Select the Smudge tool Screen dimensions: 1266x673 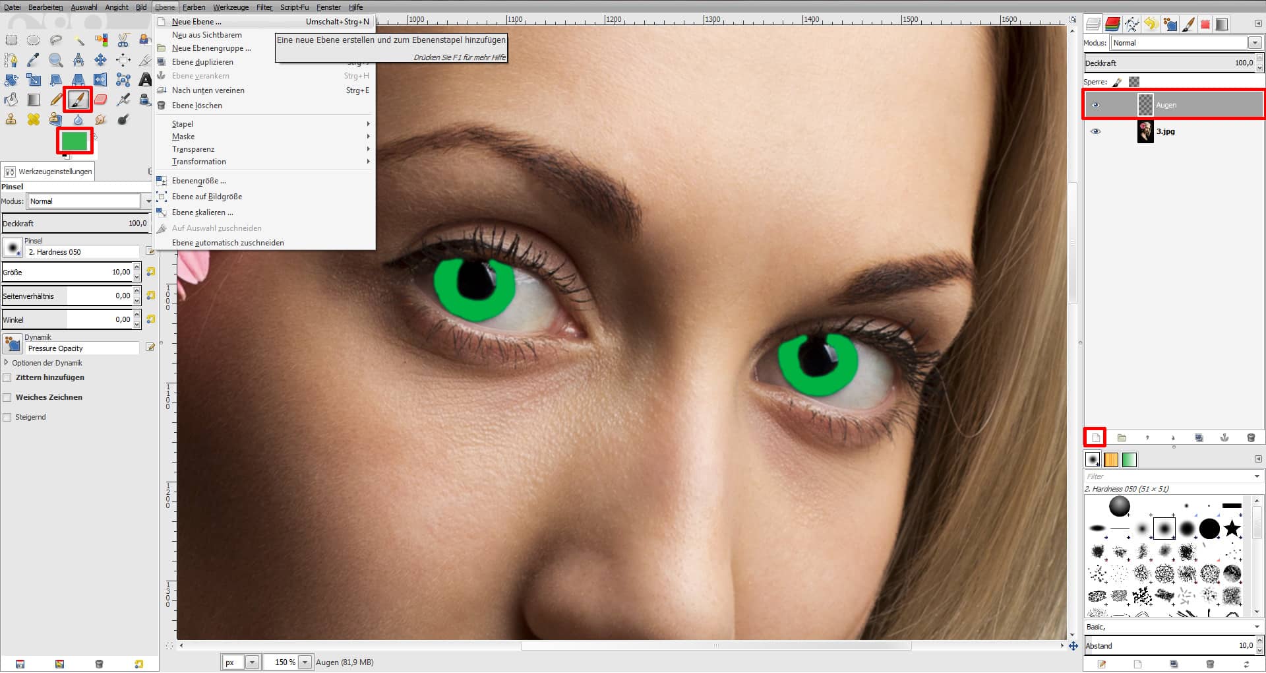click(x=100, y=119)
